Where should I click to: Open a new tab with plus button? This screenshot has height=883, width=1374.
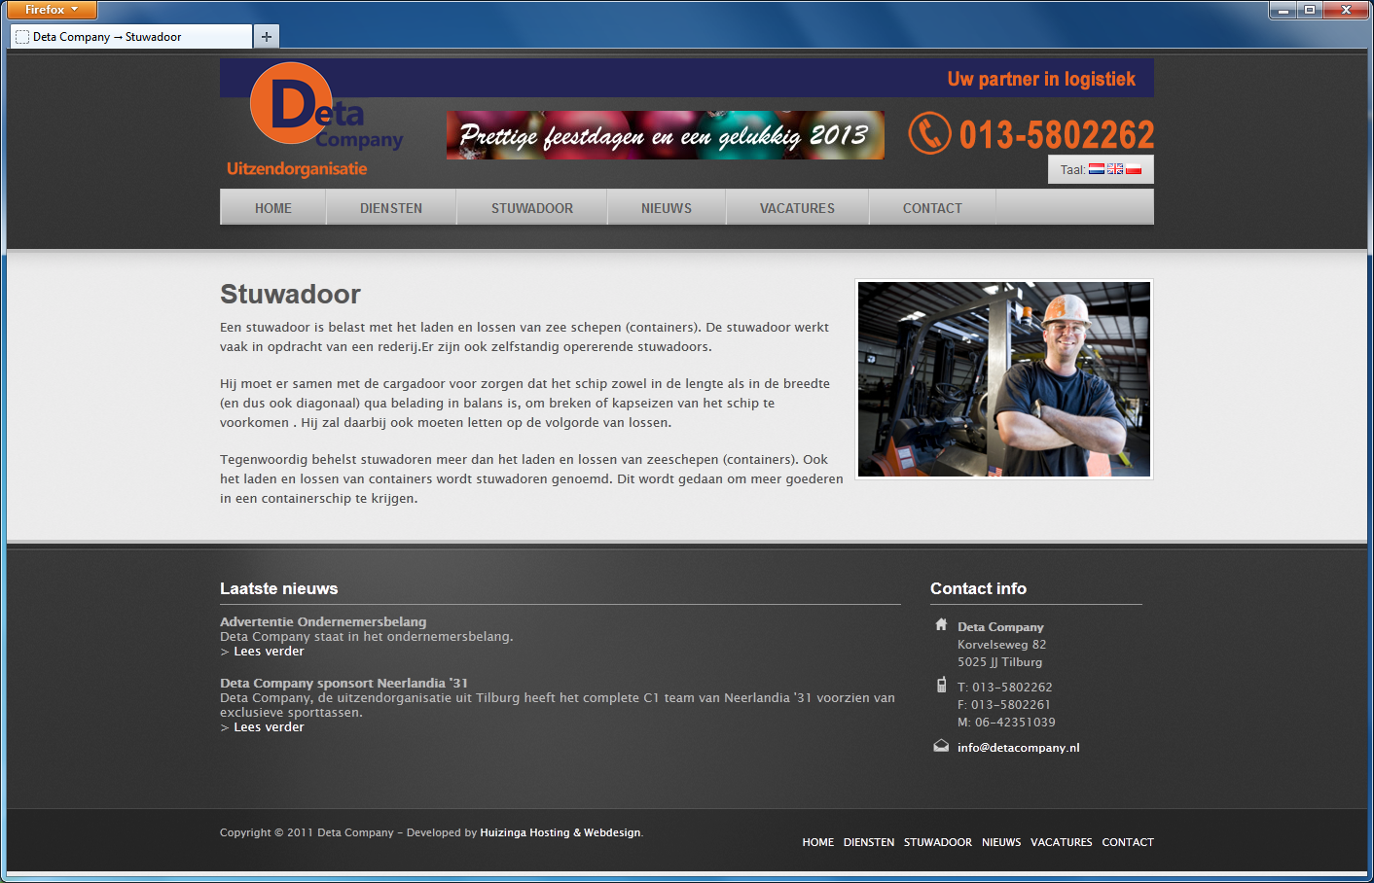(267, 37)
